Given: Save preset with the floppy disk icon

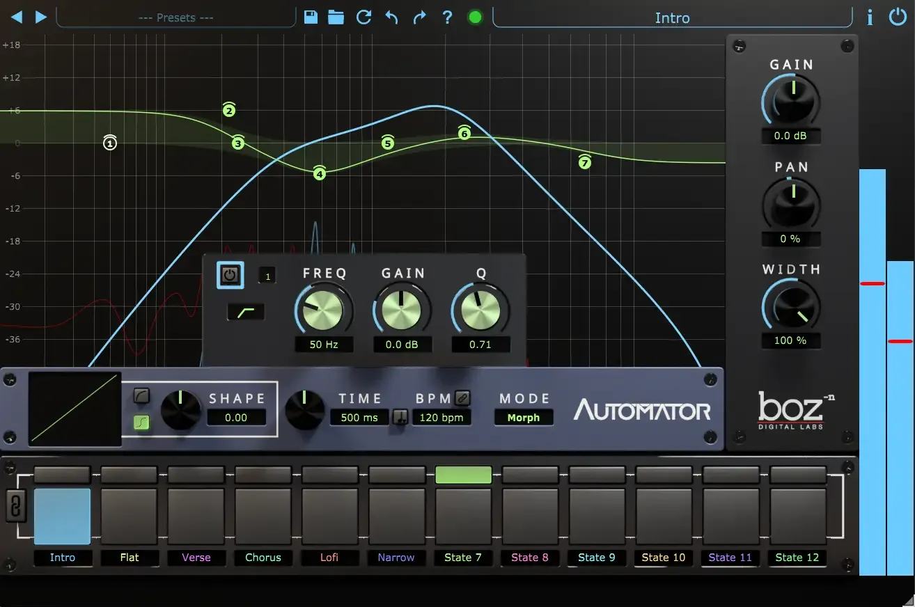Looking at the screenshot, I should coord(311,17).
